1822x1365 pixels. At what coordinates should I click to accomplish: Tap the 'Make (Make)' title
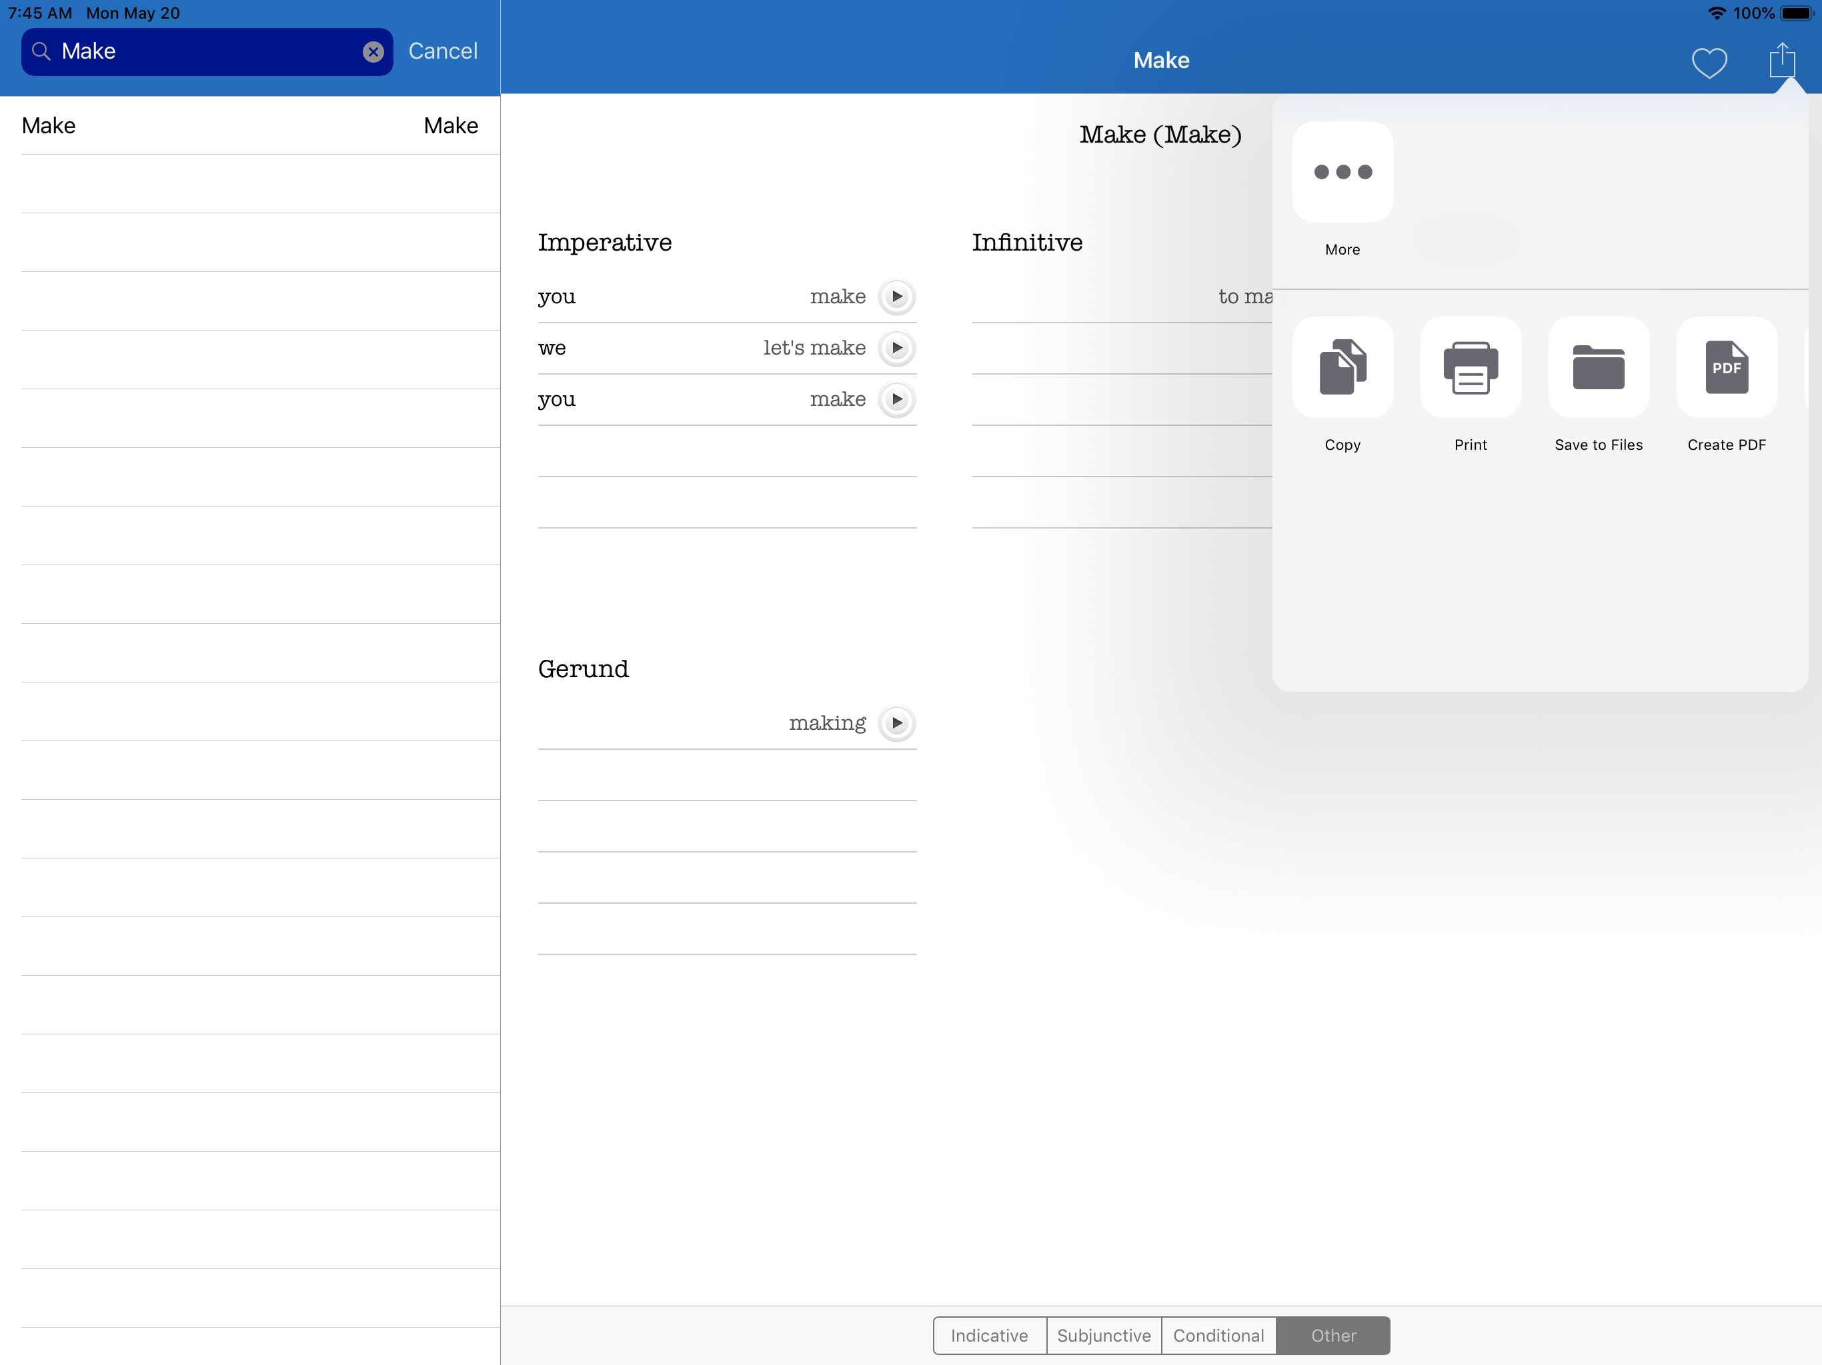tap(1160, 134)
